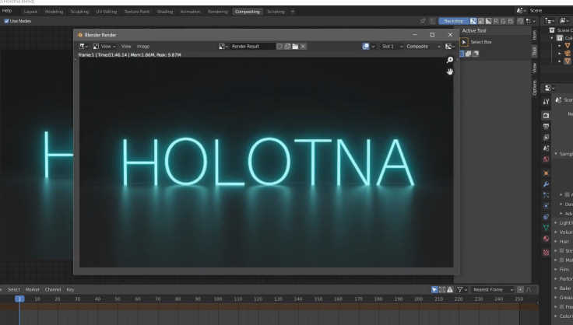573x325 pixels.
Task: Open the Modifiers wrench properties tab
Action: click(x=546, y=184)
